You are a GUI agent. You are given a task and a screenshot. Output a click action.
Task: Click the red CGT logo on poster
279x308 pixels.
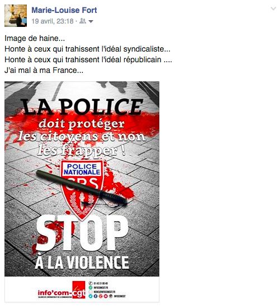coord(79,289)
